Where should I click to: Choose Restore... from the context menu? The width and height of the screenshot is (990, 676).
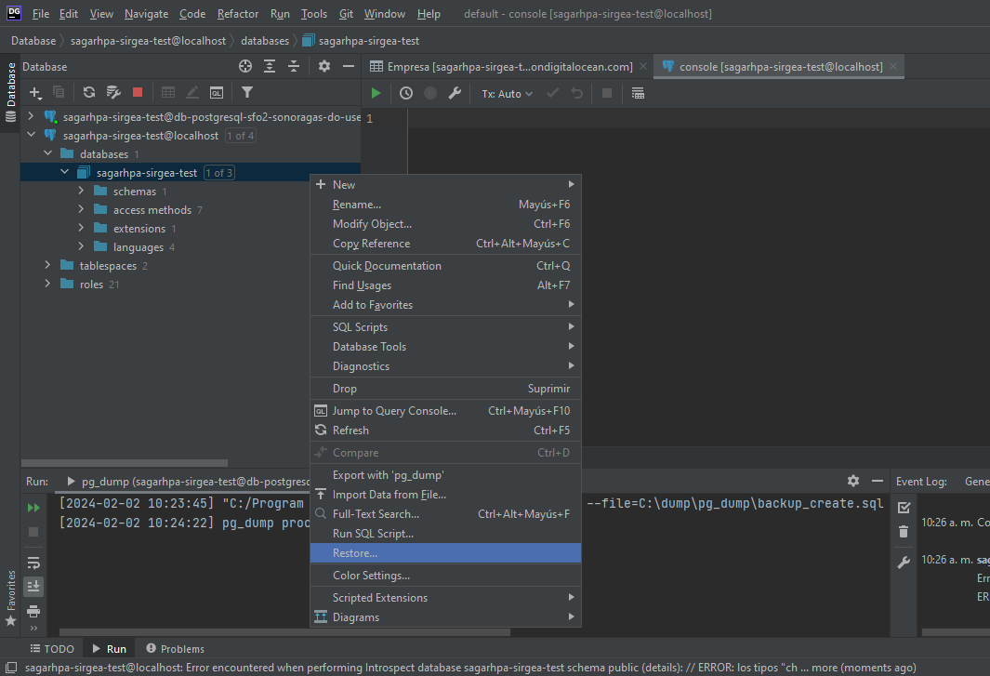(445, 553)
